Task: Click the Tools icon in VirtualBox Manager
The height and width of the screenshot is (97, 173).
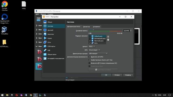Action: tap(38, 19)
